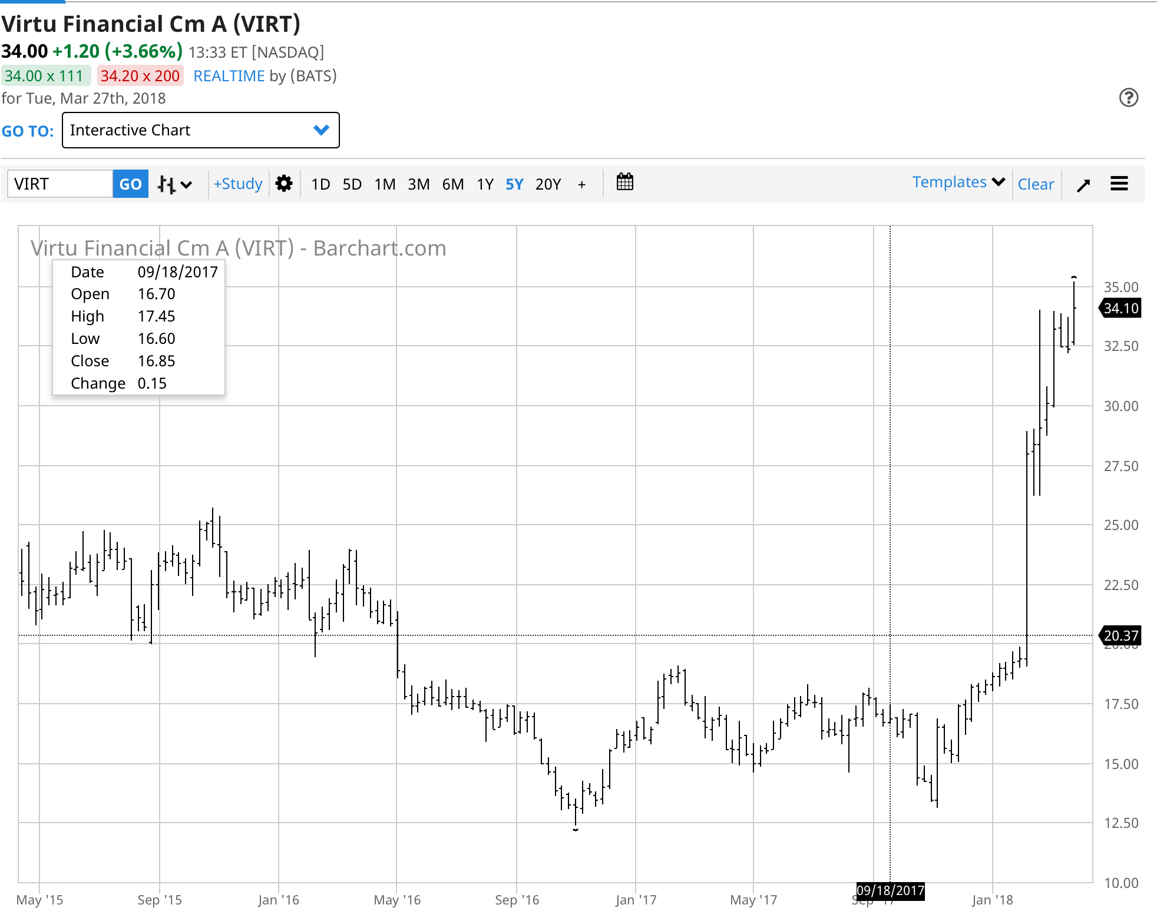Switch to 1M period
Screen dimensions: 1157x918
tap(385, 184)
